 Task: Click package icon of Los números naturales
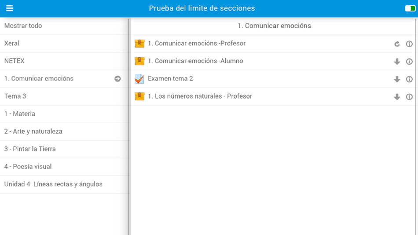click(139, 96)
